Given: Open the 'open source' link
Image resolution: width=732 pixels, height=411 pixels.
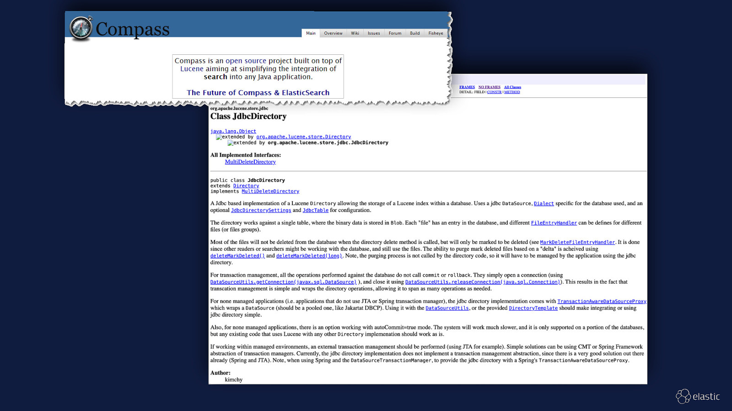Looking at the screenshot, I should pyautogui.click(x=246, y=61).
